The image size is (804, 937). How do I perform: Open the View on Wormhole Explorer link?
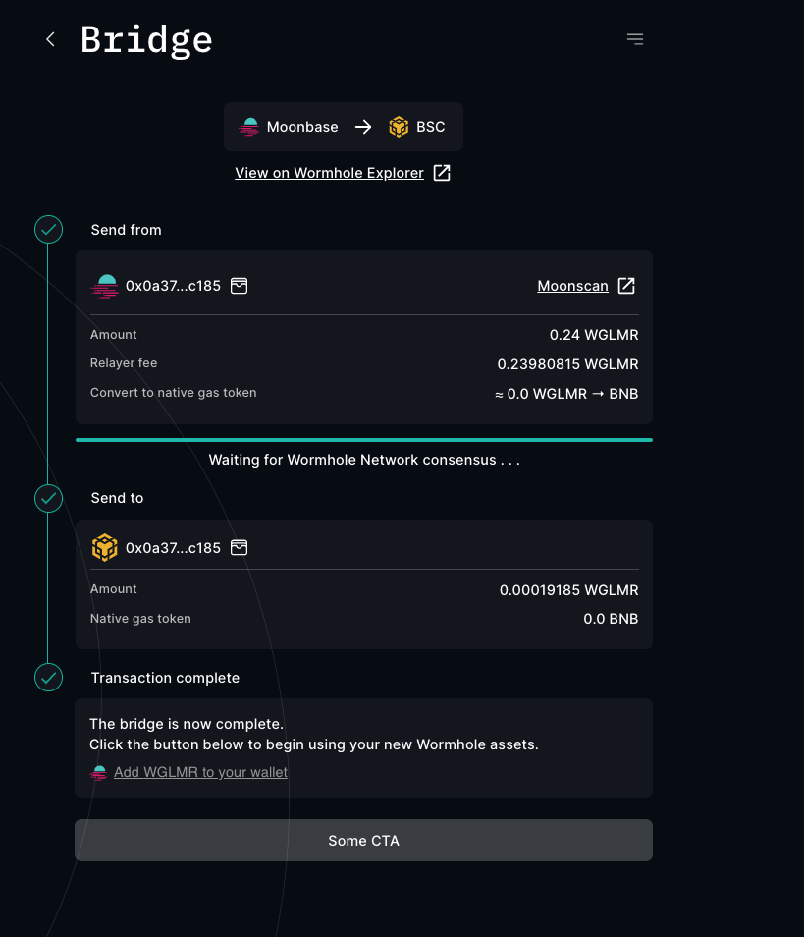(329, 172)
